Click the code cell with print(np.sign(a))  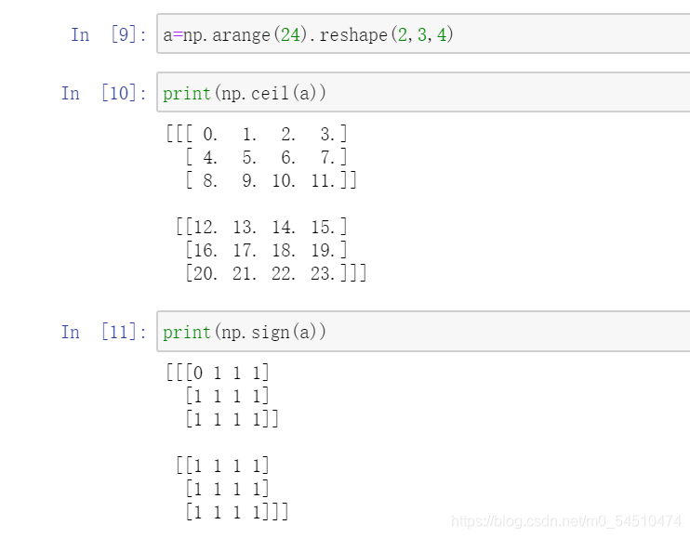423,332
